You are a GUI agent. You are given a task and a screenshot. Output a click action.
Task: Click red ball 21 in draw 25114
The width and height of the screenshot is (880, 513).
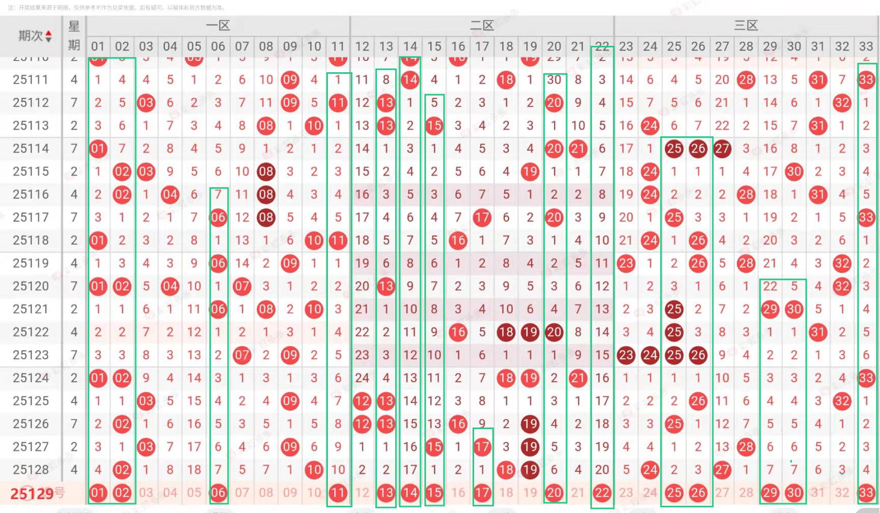pos(578,149)
